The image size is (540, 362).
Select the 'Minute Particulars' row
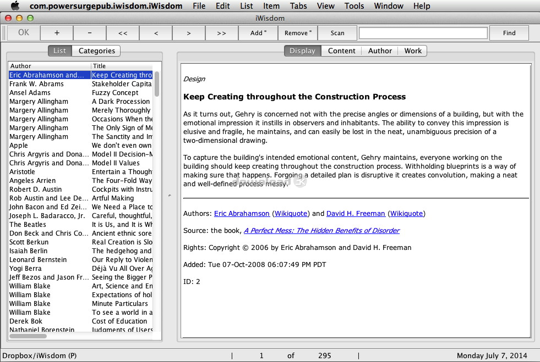(80, 304)
